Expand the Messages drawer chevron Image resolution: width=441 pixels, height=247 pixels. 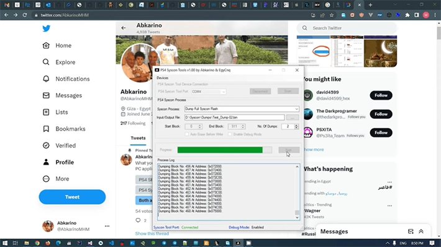click(x=421, y=232)
